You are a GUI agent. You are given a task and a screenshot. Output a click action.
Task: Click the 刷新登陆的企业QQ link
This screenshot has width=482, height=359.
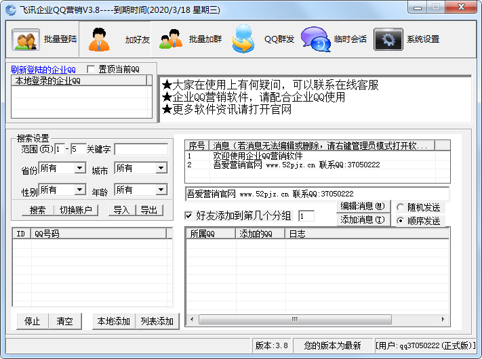(43, 69)
